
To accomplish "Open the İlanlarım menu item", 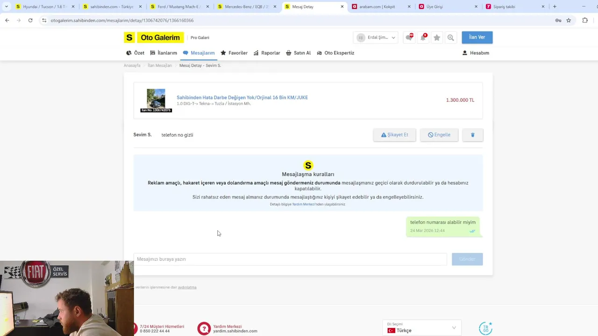I will 164,53.
